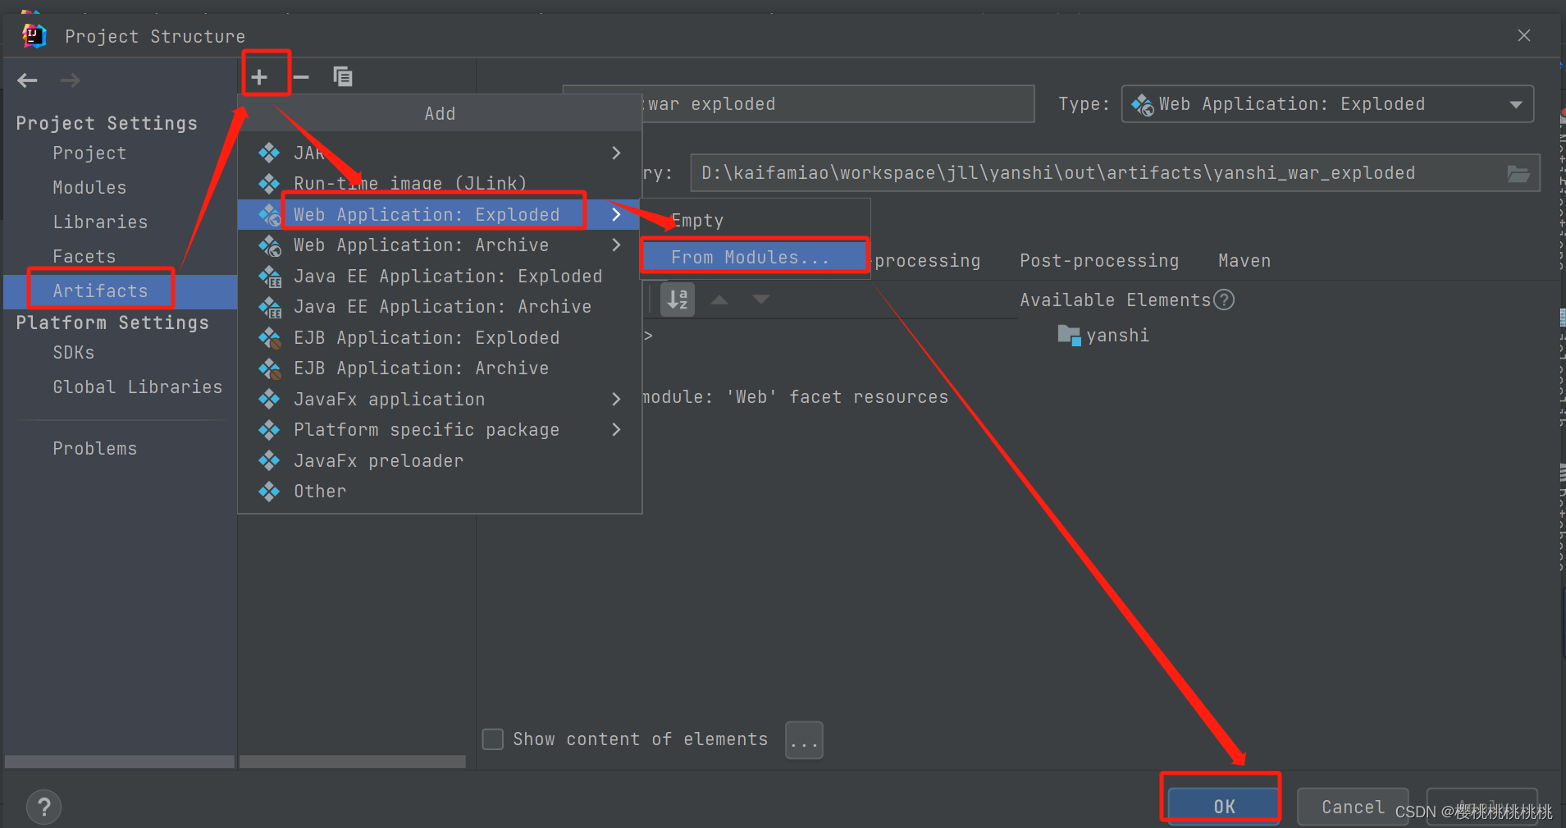The image size is (1566, 828).
Task: Open Modules in Project Settings
Action: pos(89,188)
